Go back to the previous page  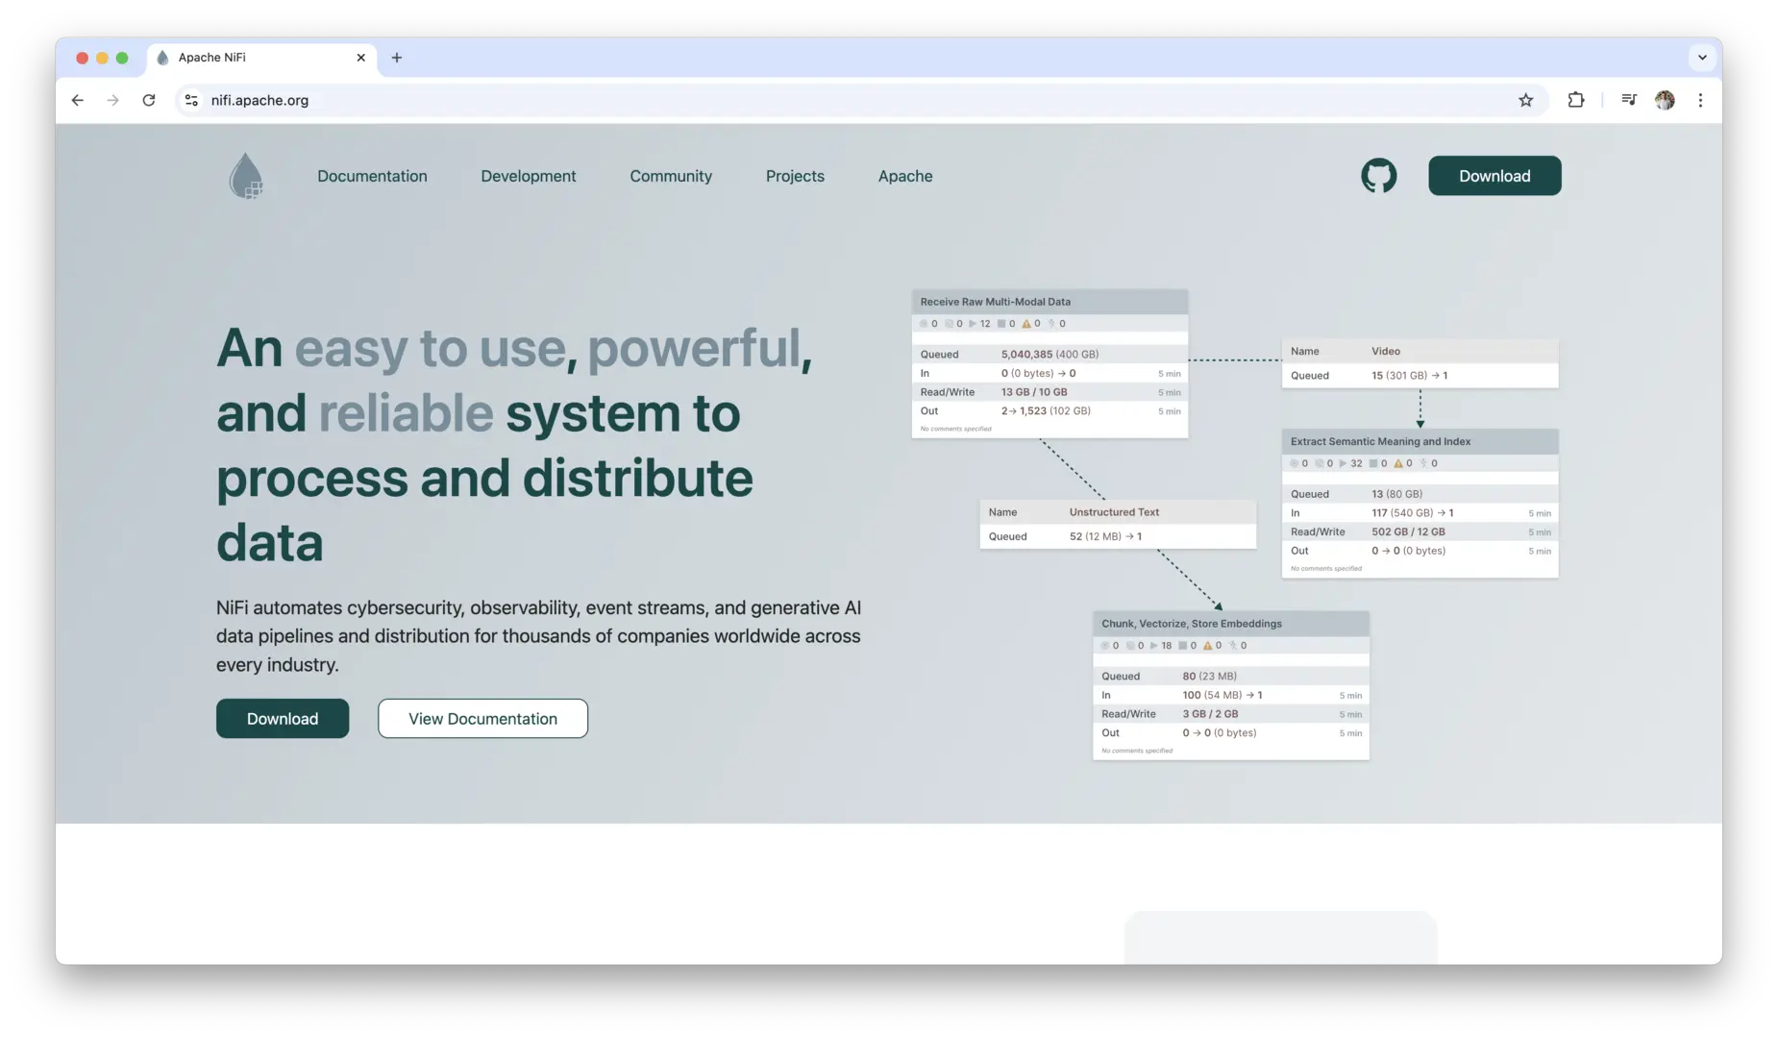tap(78, 100)
